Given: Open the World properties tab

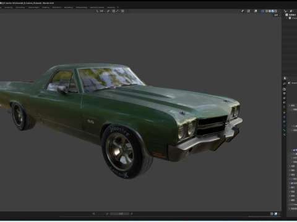Looking at the screenshot, I should [284, 107].
